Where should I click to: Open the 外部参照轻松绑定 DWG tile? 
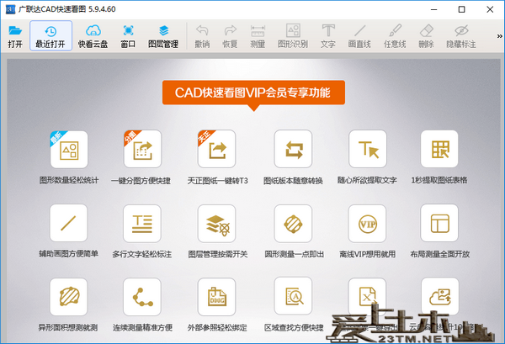point(217,297)
